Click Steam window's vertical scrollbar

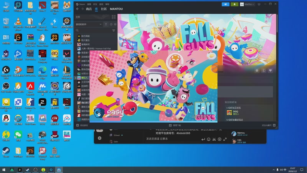pyautogui.click(x=277, y=23)
